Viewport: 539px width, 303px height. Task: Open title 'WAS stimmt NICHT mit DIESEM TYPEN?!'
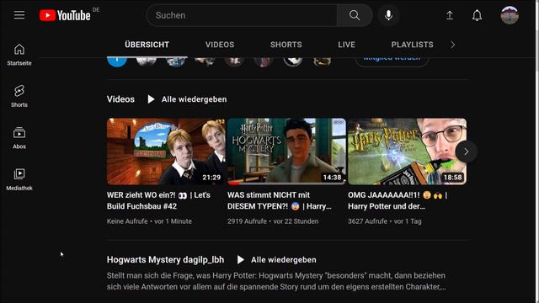[x=279, y=200]
